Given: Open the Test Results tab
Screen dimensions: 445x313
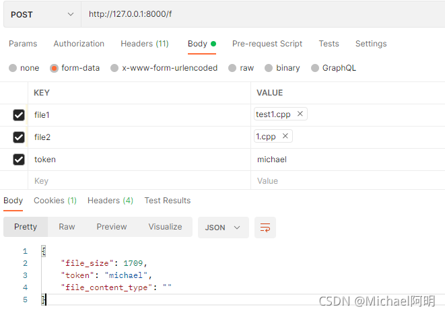Looking at the screenshot, I should pyautogui.click(x=168, y=201).
